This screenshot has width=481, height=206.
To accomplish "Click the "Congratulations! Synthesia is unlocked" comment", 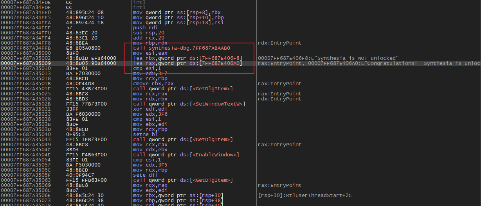I will coord(369,63).
